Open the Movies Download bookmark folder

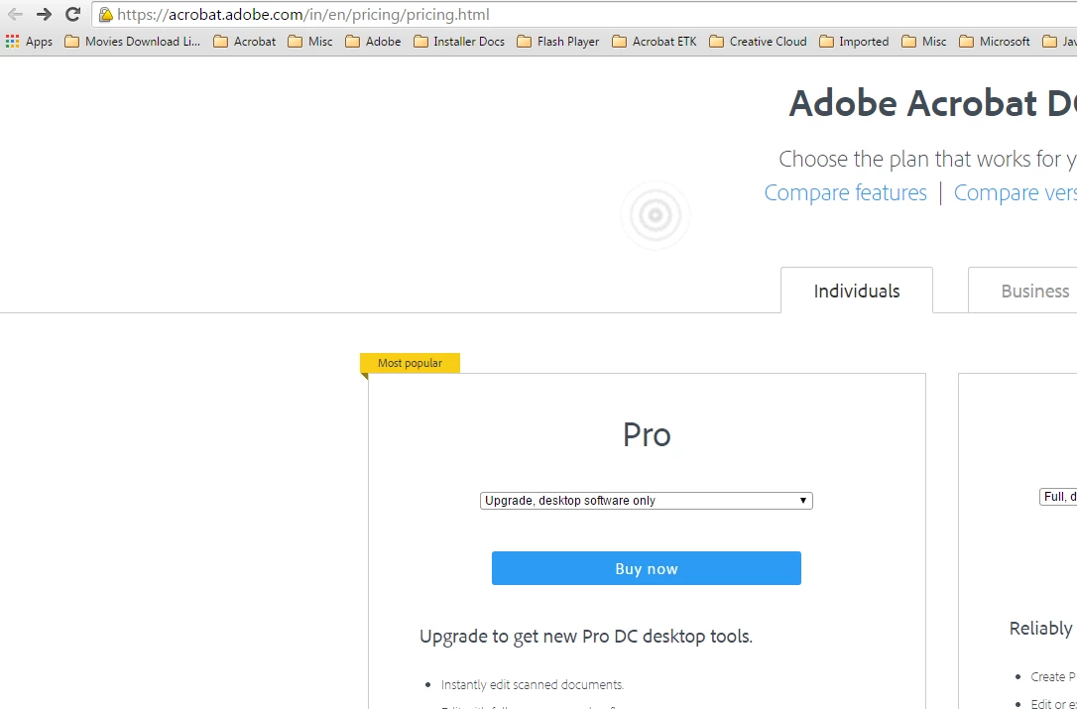click(x=133, y=42)
